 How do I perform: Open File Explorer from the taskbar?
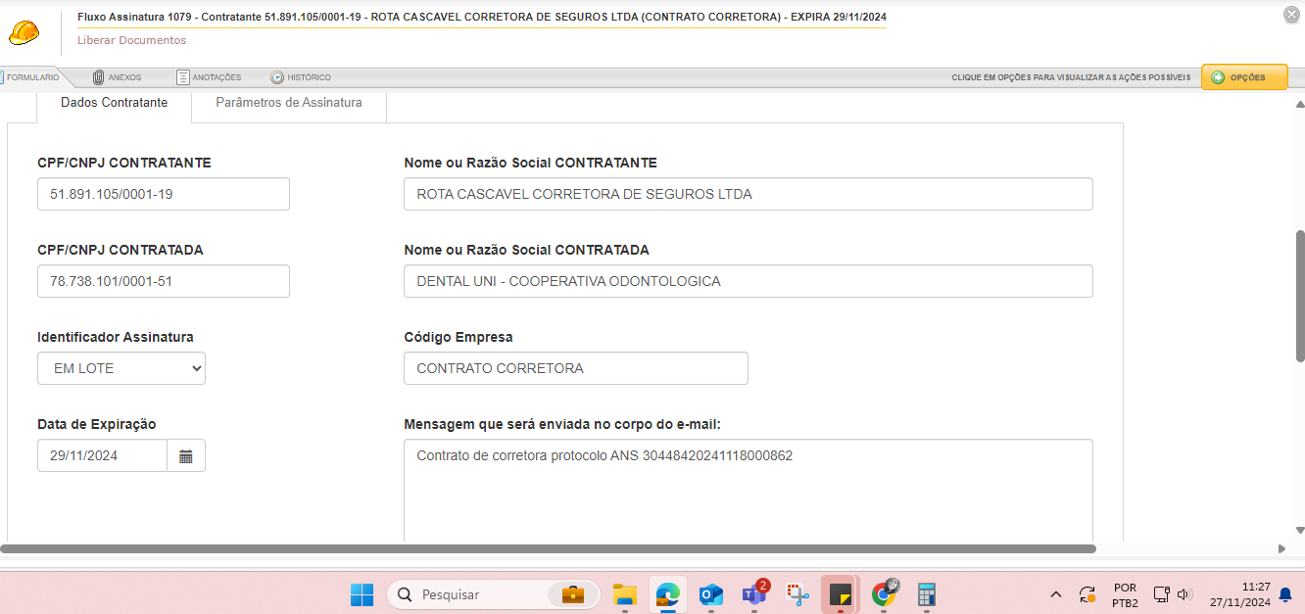tap(625, 594)
